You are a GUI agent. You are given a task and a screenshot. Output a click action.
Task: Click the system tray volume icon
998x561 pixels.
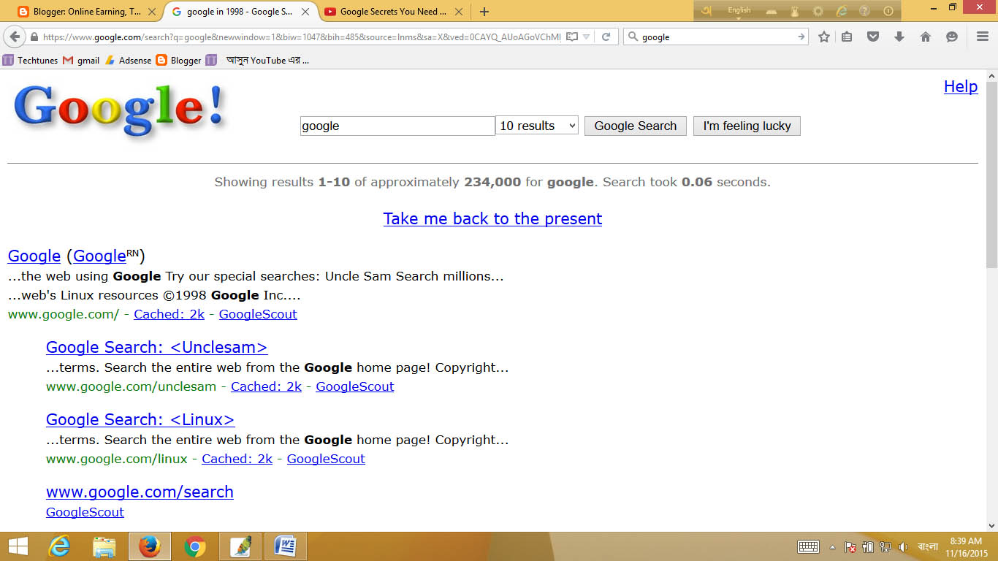(x=903, y=546)
